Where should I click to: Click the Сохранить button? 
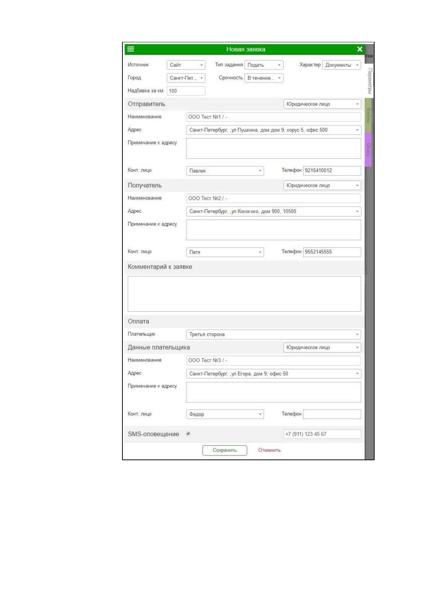coord(225,450)
